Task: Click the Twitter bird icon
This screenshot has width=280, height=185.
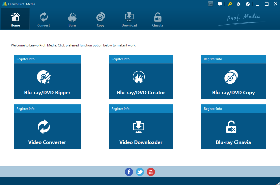Action: (x=140, y=172)
